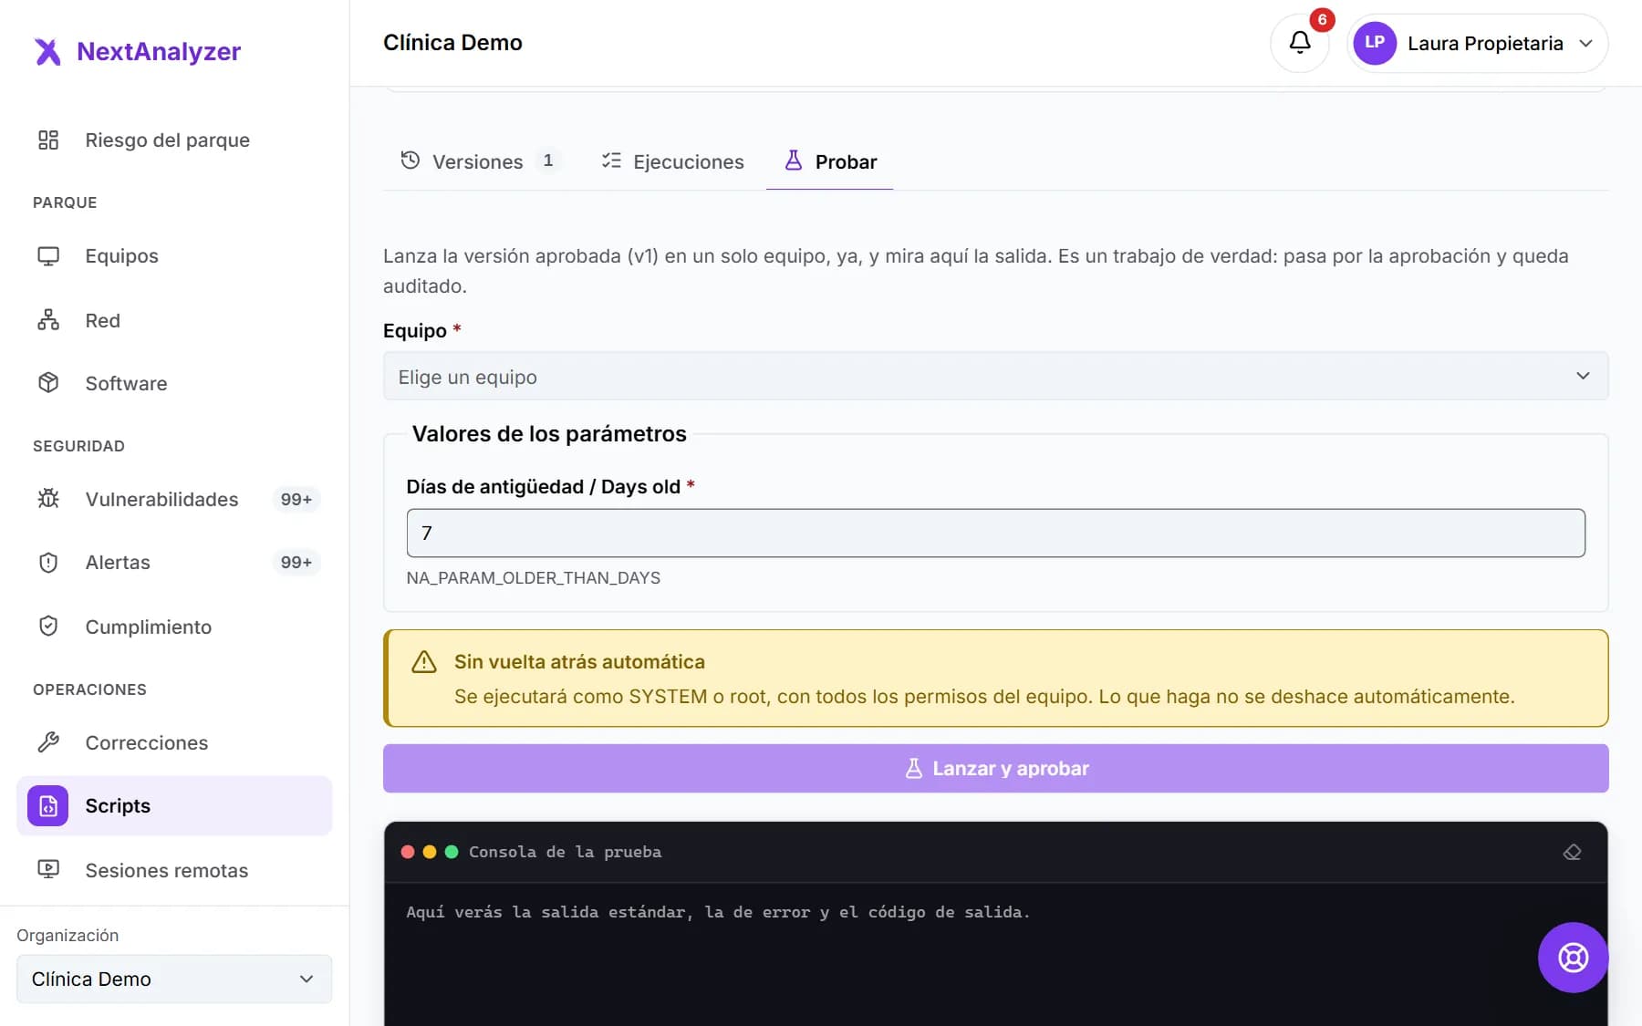Focus the Días de antigüedad input field
Image resolution: width=1642 pixels, height=1026 pixels.
coord(995,533)
